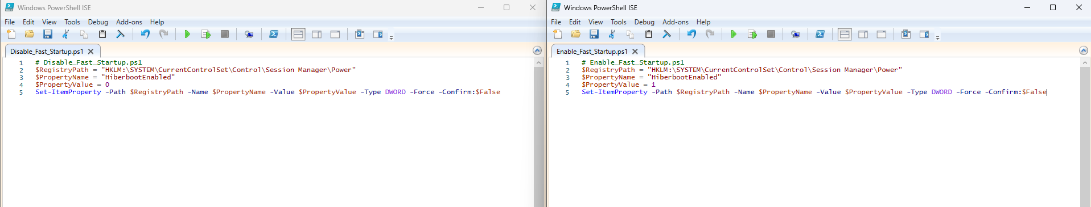The image size is (1091, 207).
Task: Open Tools menu in left ISE window
Action: point(72,22)
